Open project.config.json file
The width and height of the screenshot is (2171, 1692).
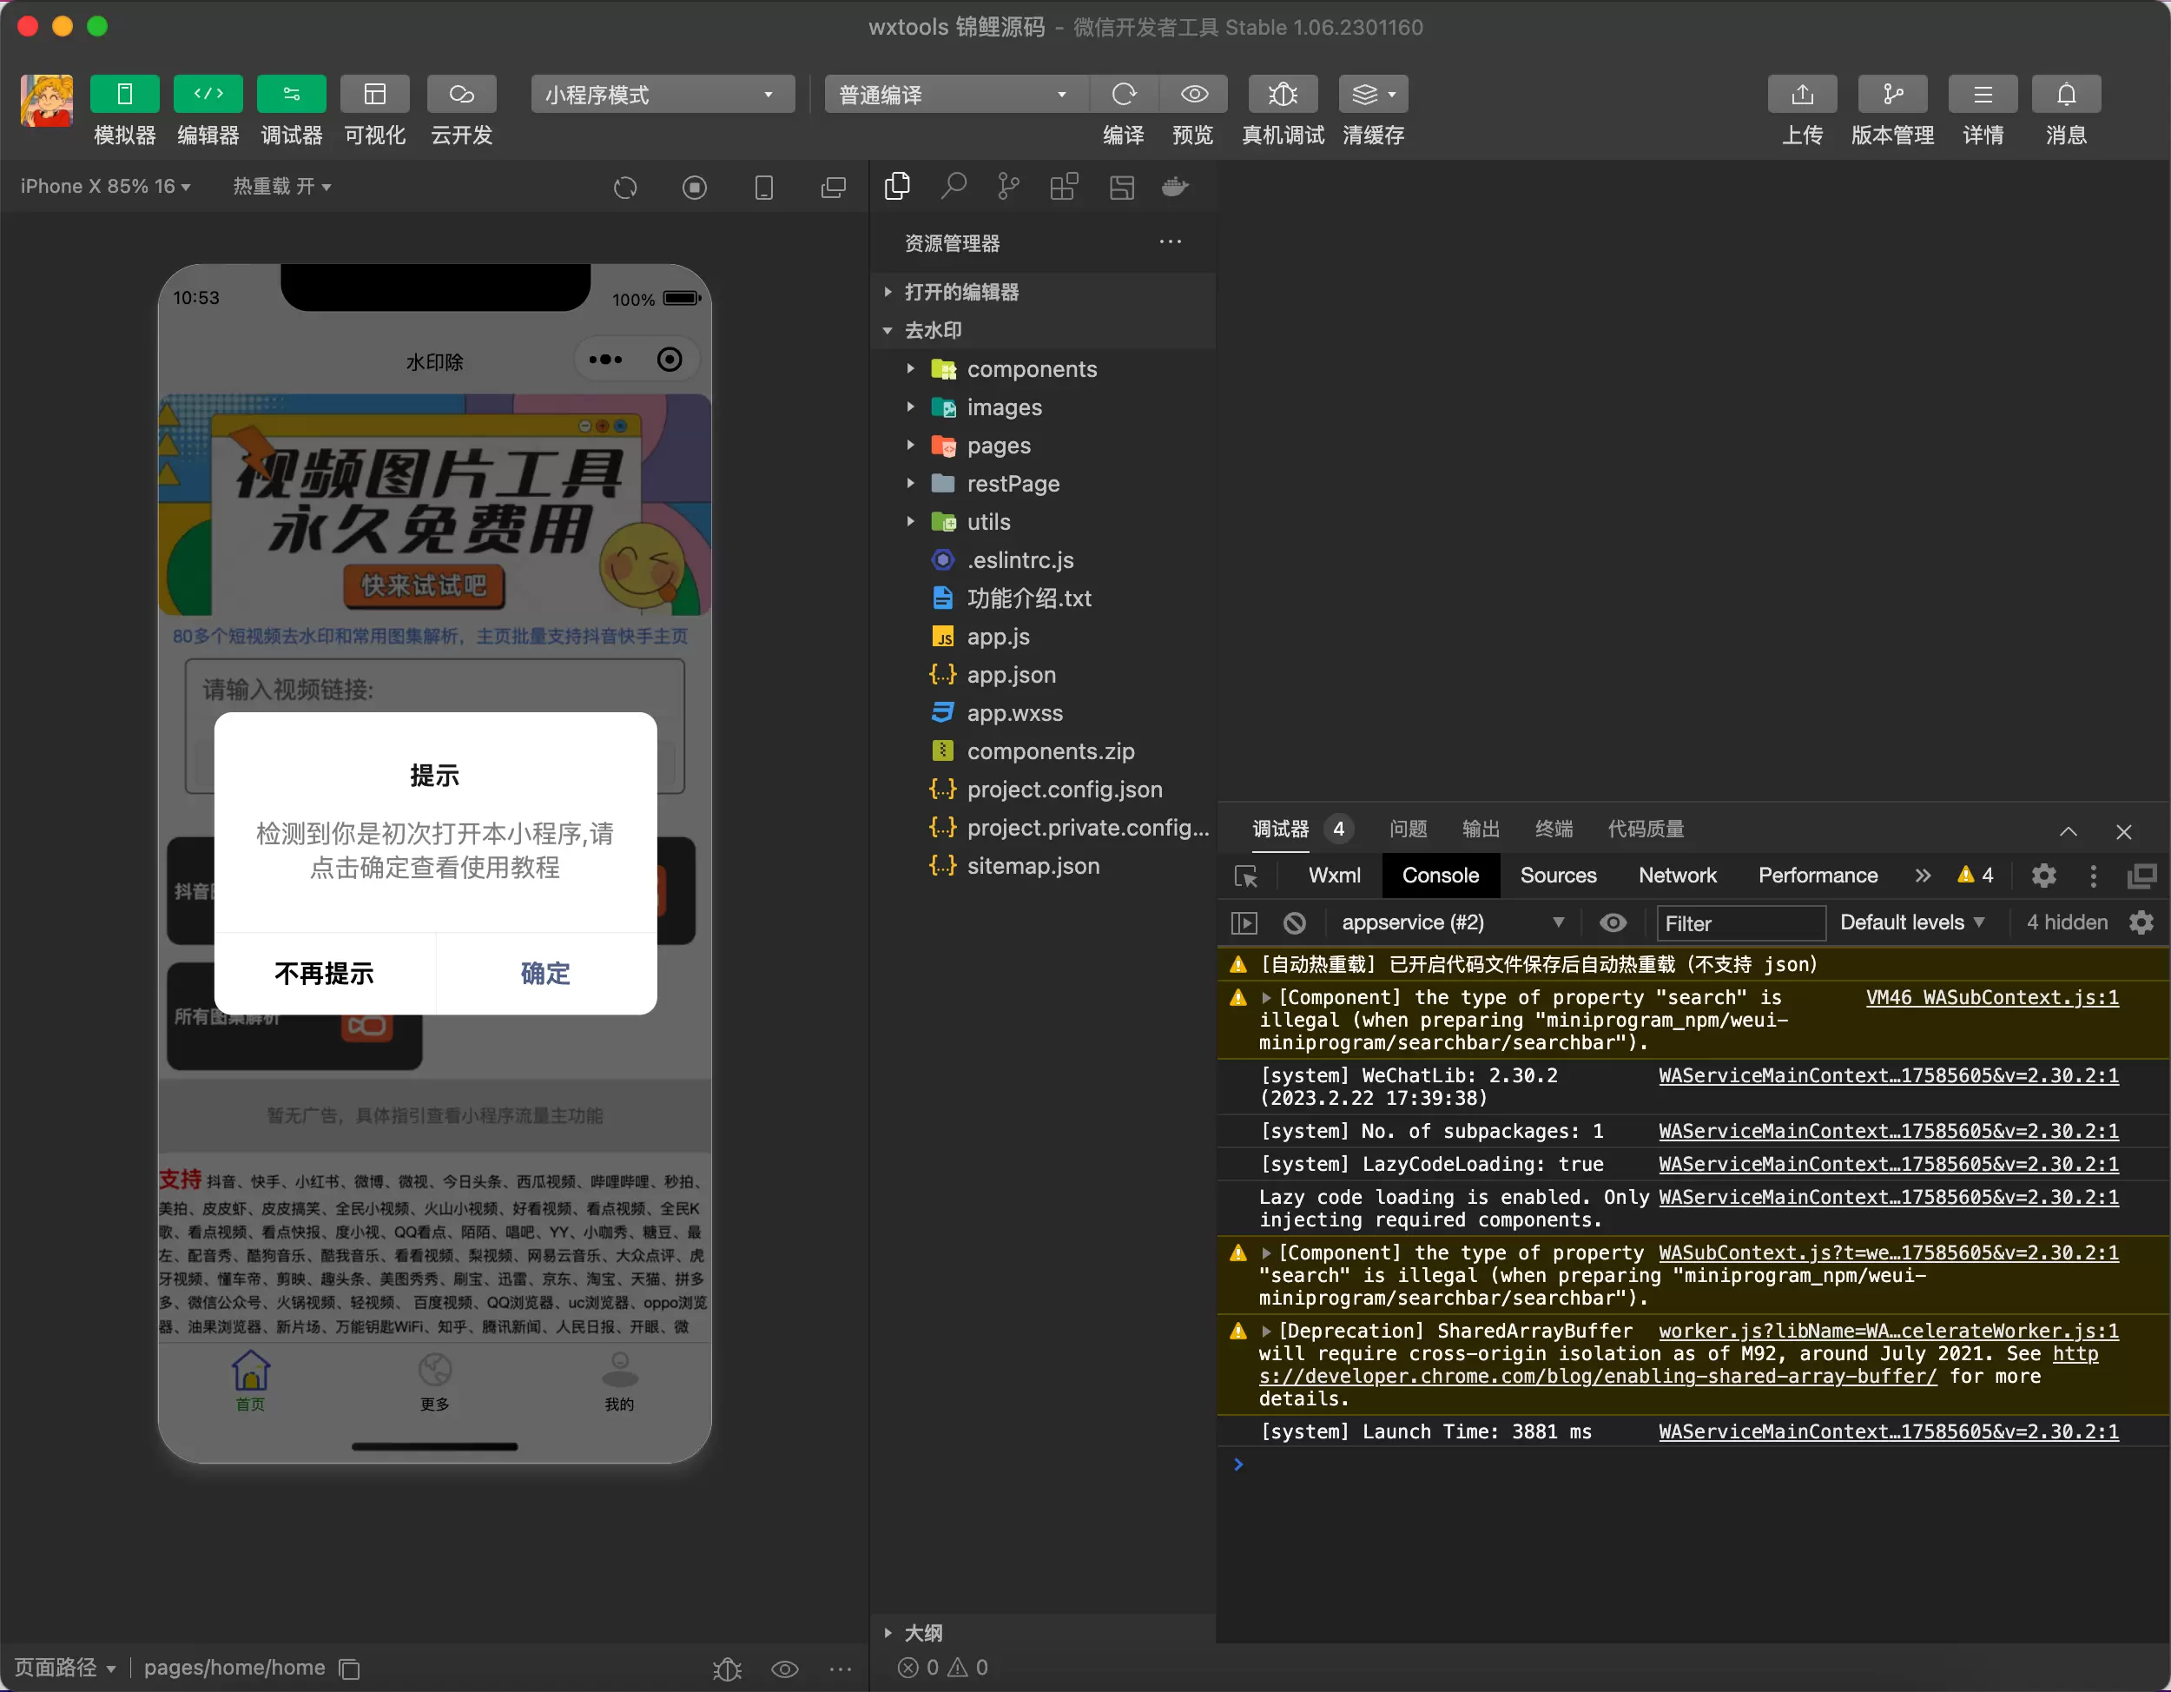1044,790
